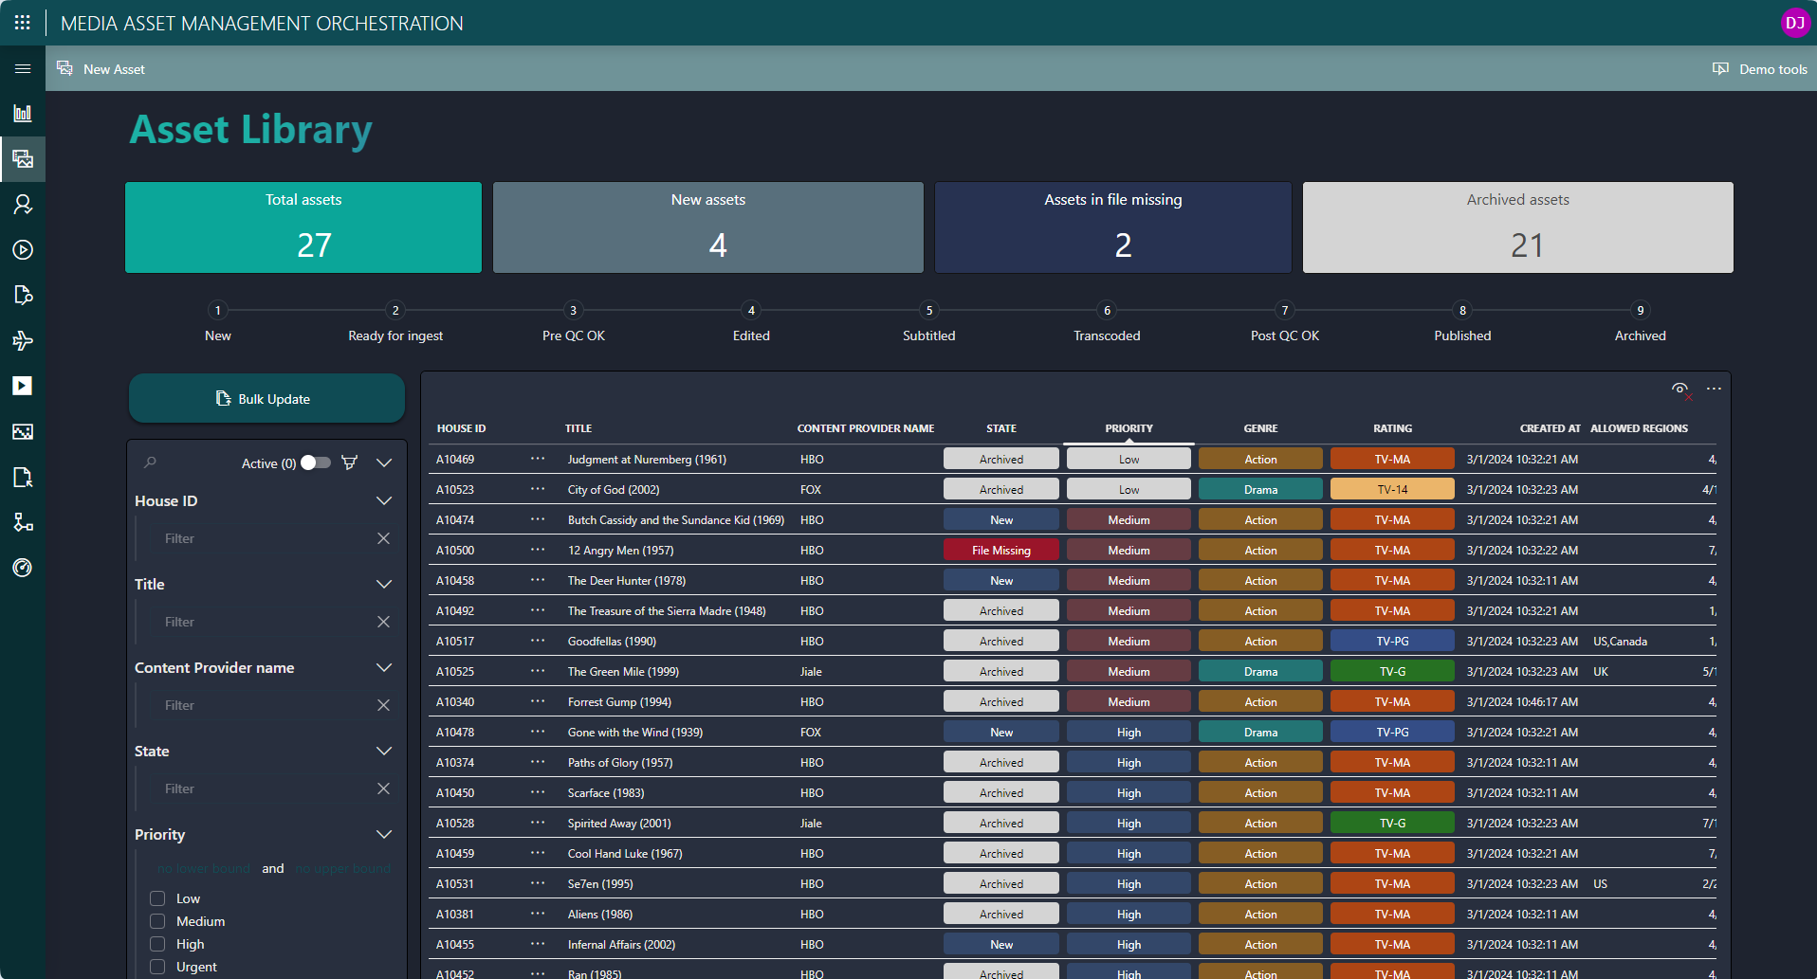Select workflow step 6 Transcoded
This screenshot has height=979, width=1817.
pos(1107,322)
